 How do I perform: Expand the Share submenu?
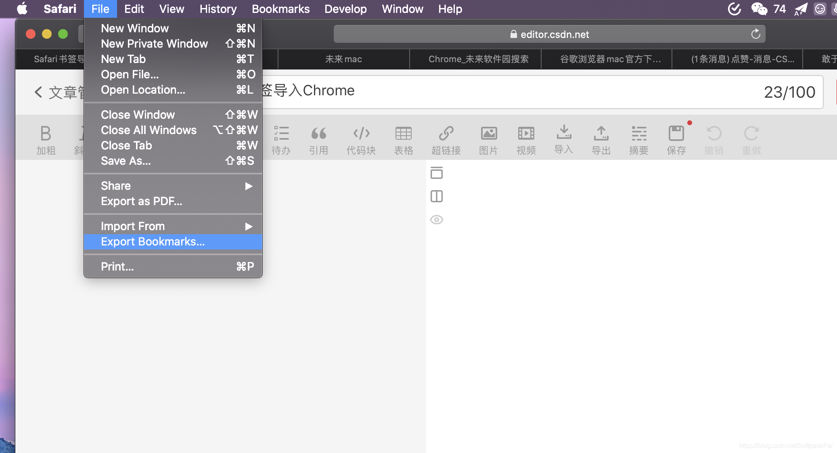pos(173,186)
